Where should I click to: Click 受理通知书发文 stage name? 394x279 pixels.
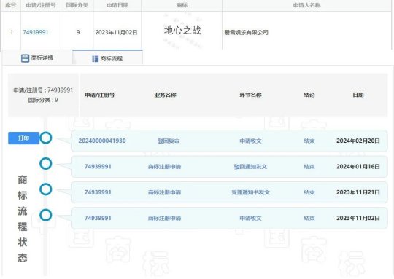[250, 192]
